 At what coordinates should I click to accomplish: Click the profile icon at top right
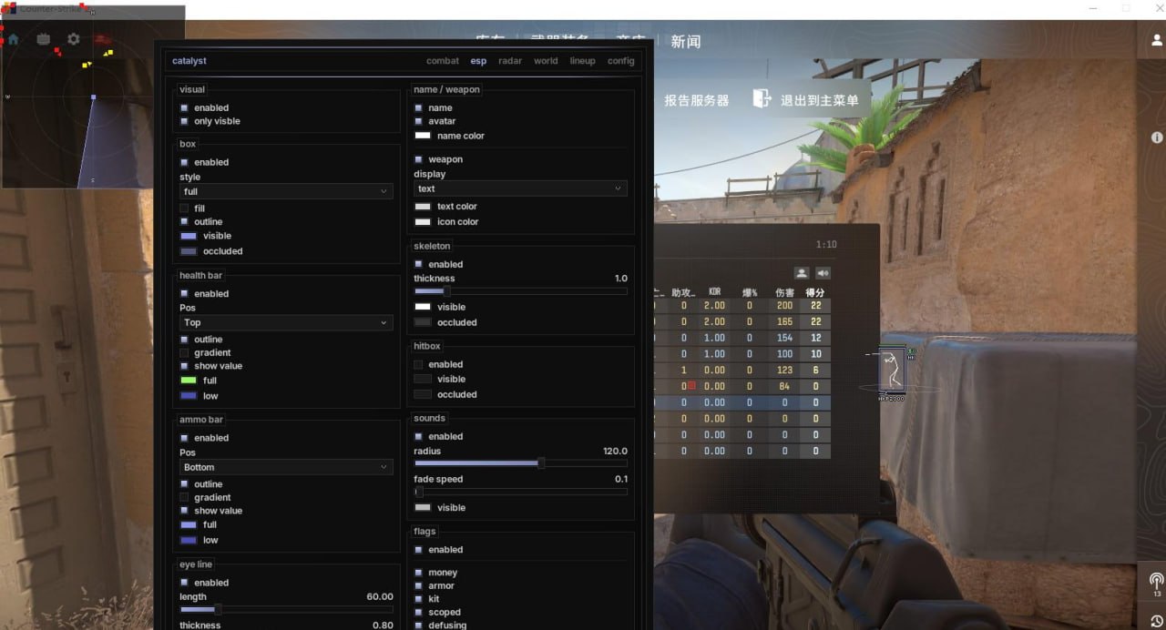[x=1156, y=41]
